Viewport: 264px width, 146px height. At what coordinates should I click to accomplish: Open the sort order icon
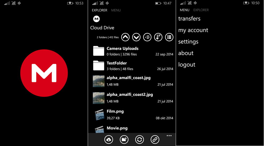158,37
